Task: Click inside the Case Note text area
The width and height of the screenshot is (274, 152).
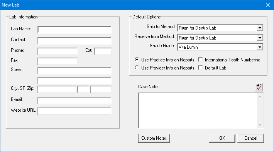Action: pyautogui.click(x=198, y=111)
